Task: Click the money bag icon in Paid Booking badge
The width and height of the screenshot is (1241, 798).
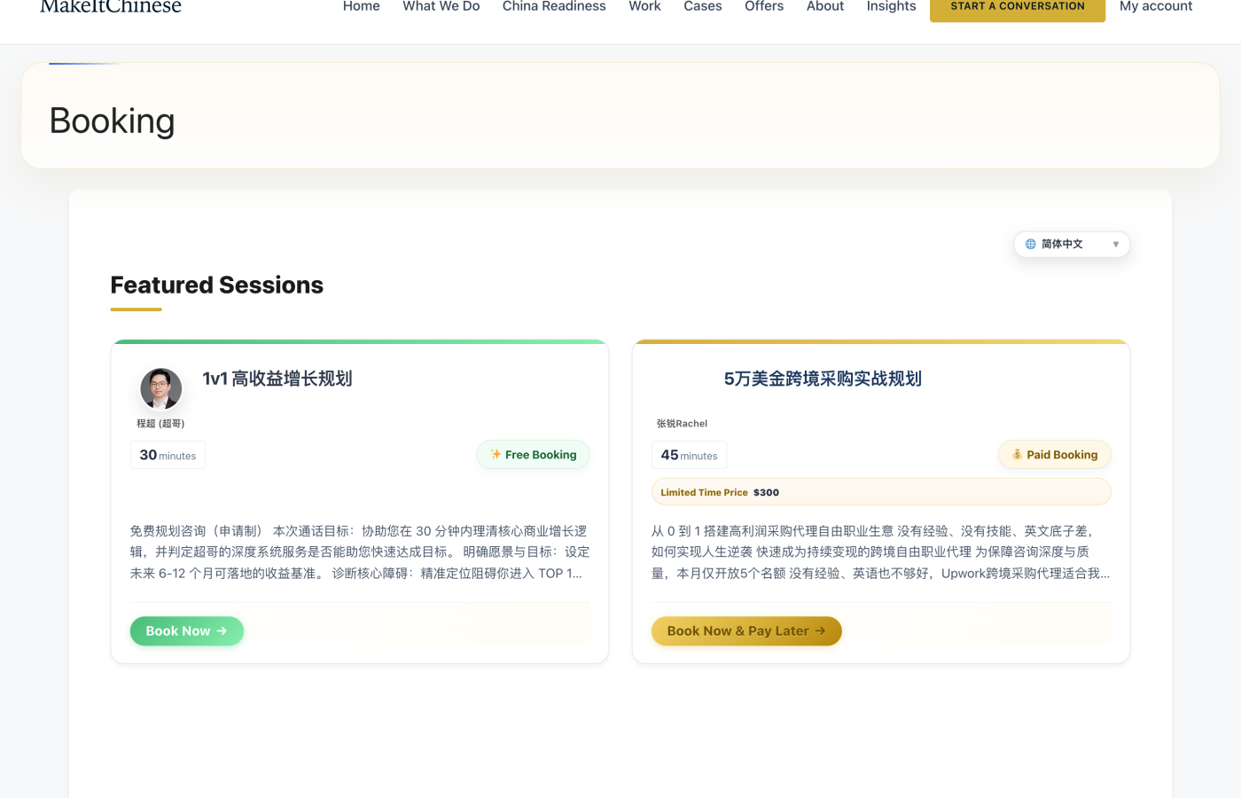Action: click(1017, 454)
